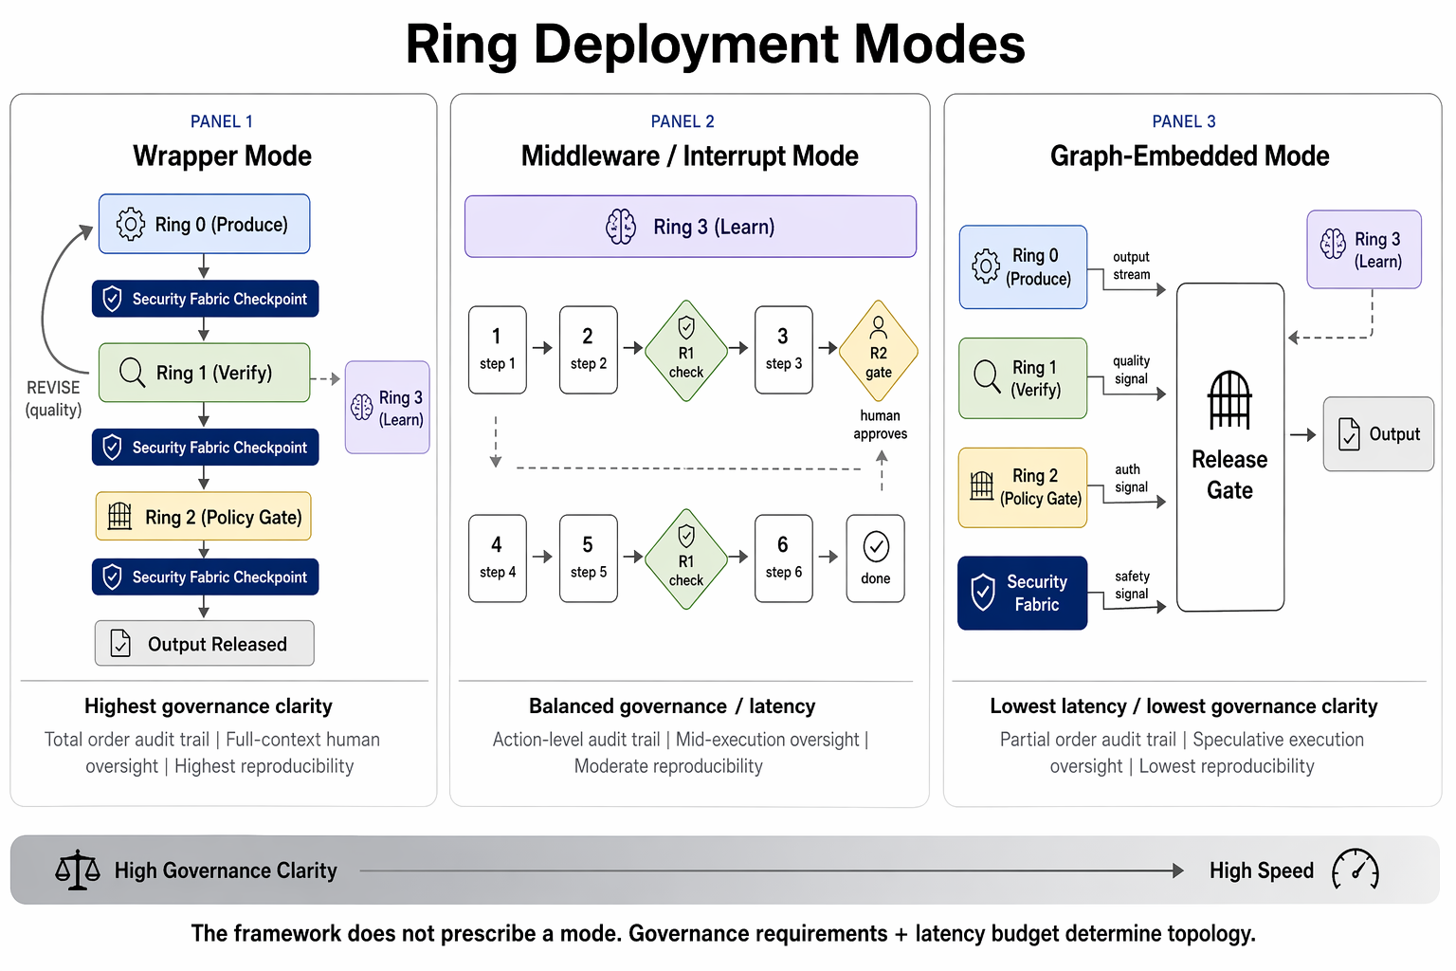The width and height of the screenshot is (1456, 971).
Task: Select the Ring 1 (Verify) box in Wrapper Mode
Action: 205,373
